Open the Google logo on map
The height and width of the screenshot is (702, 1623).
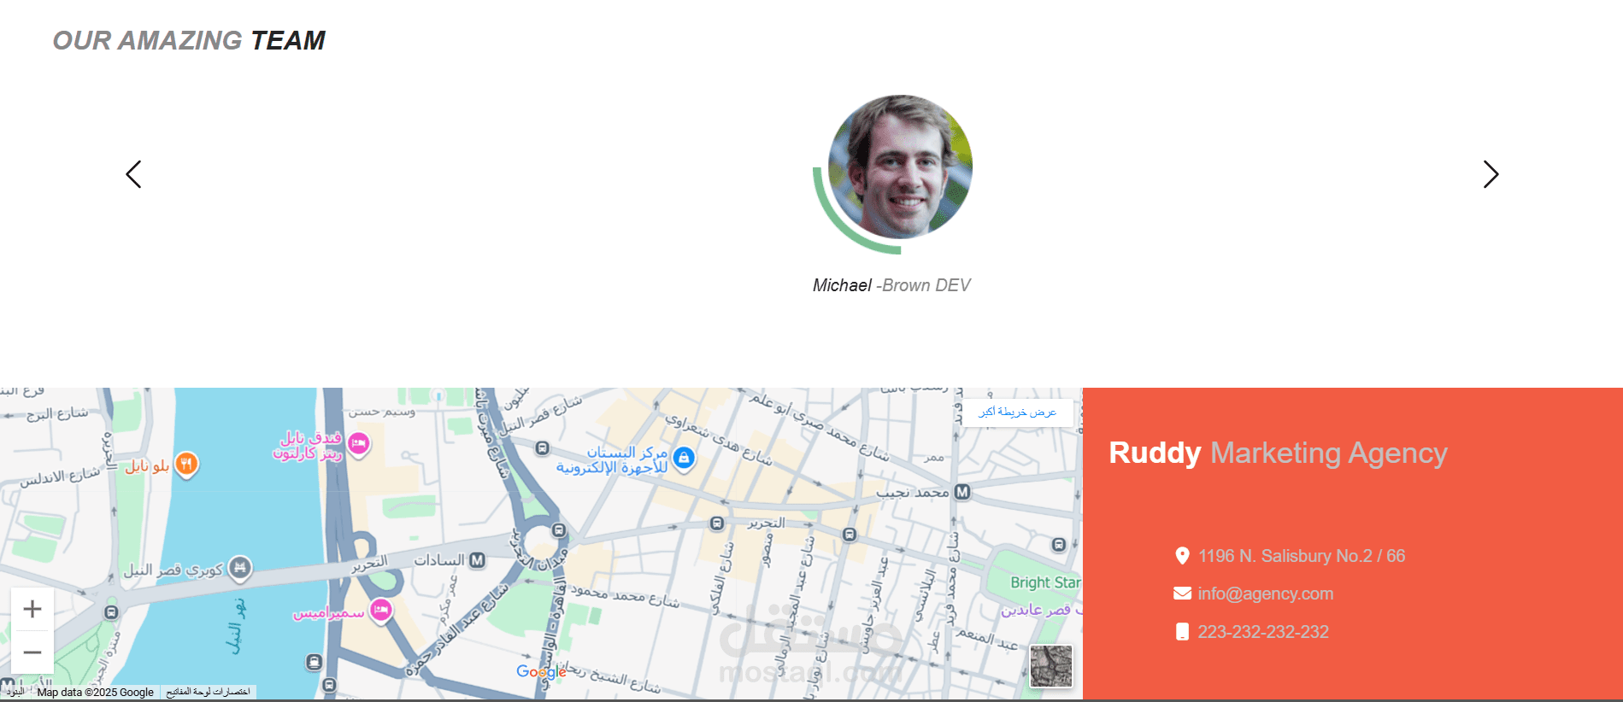(x=541, y=672)
